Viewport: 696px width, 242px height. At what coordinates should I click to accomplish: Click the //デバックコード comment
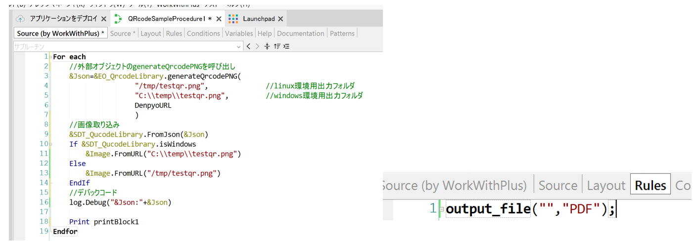93,193
